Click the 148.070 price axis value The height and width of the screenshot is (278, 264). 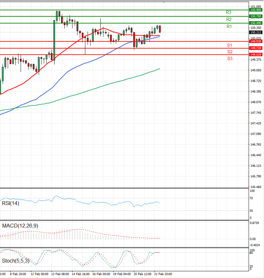(x=256, y=102)
